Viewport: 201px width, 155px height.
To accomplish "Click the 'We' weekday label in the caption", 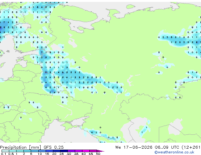I will tap(118, 147).
